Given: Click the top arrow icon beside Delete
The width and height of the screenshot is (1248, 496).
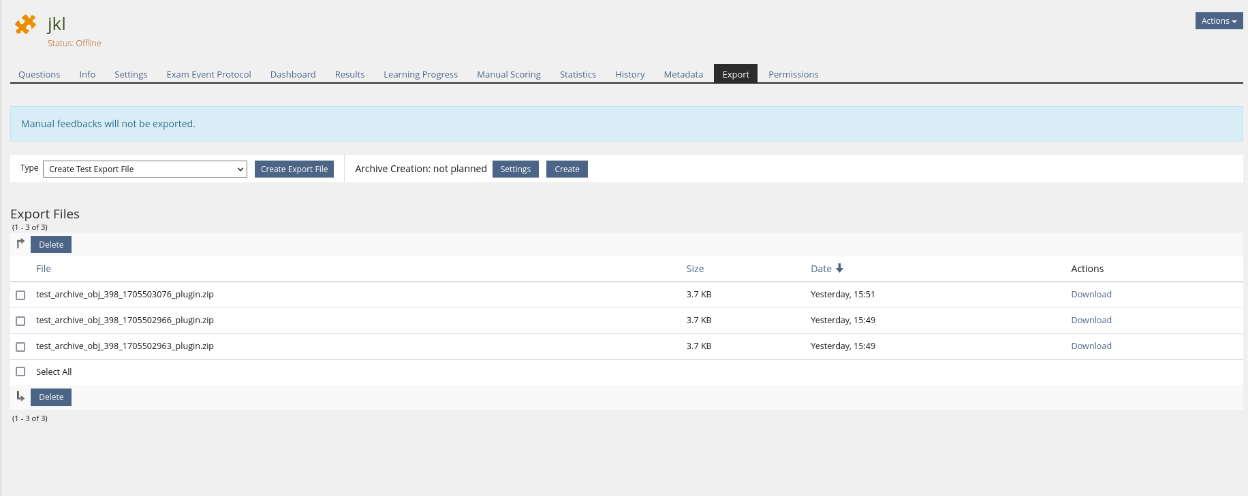Looking at the screenshot, I should [x=20, y=244].
